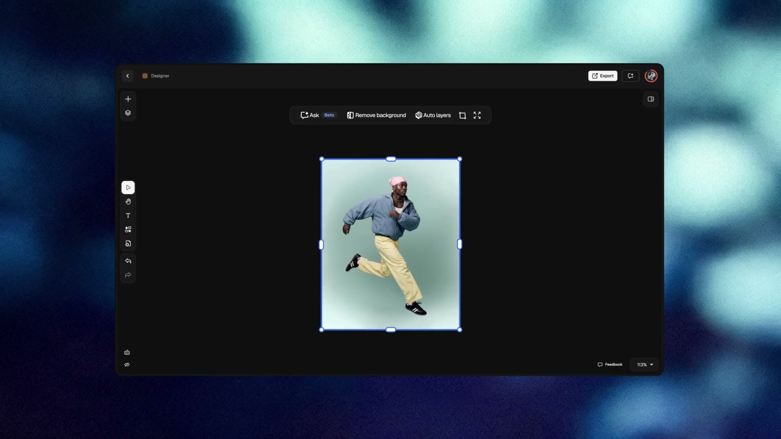Click the crop tool icon
Viewport: 781px width, 439px height.
[x=462, y=115]
